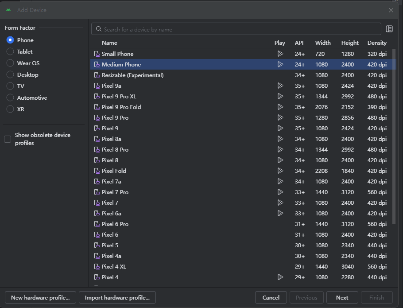Select the Pixel 8a device name
This screenshot has height=308, width=403.
tap(111, 139)
